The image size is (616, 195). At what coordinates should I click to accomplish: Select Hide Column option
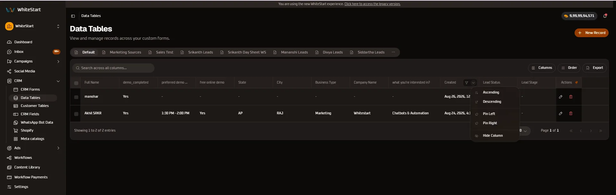pos(495,135)
